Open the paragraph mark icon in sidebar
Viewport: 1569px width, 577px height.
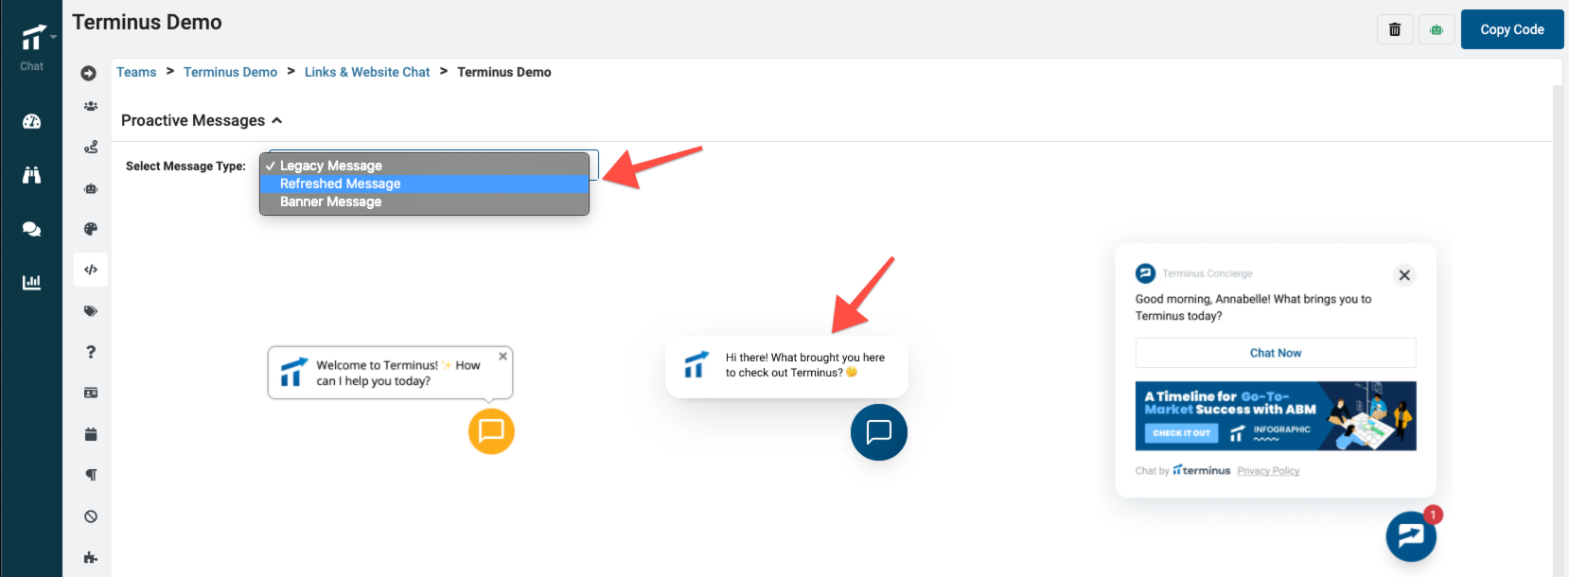coord(91,475)
